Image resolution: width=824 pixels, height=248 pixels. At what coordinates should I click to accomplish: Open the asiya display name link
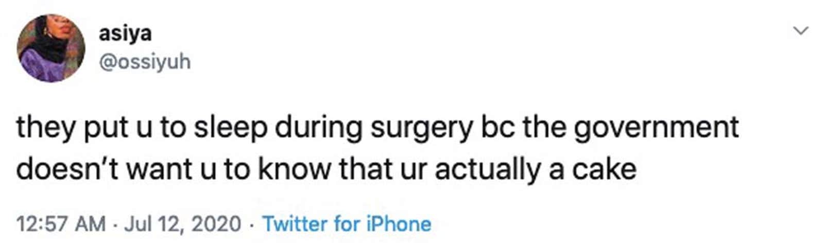[x=125, y=33]
